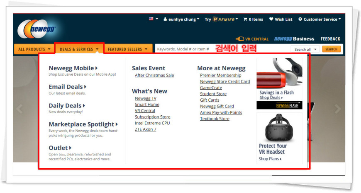Open the Gift Cards link
The width and height of the screenshot is (361, 193).
210,100
